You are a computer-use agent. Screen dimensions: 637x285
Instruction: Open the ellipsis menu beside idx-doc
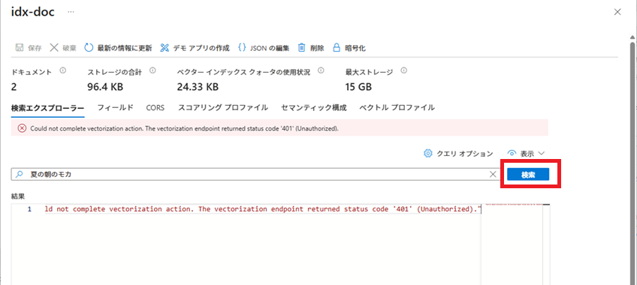(71, 12)
